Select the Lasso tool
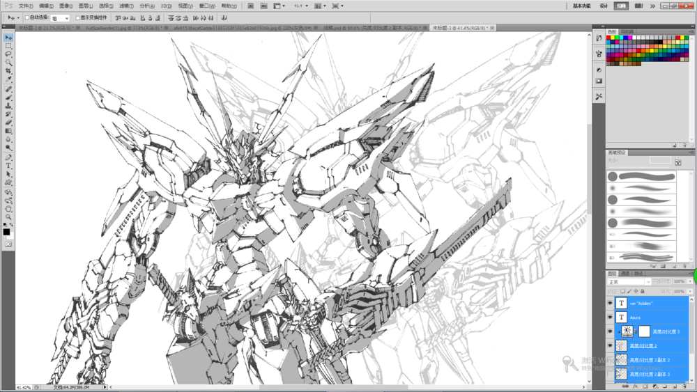The width and height of the screenshot is (697, 392). pos(8,54)
